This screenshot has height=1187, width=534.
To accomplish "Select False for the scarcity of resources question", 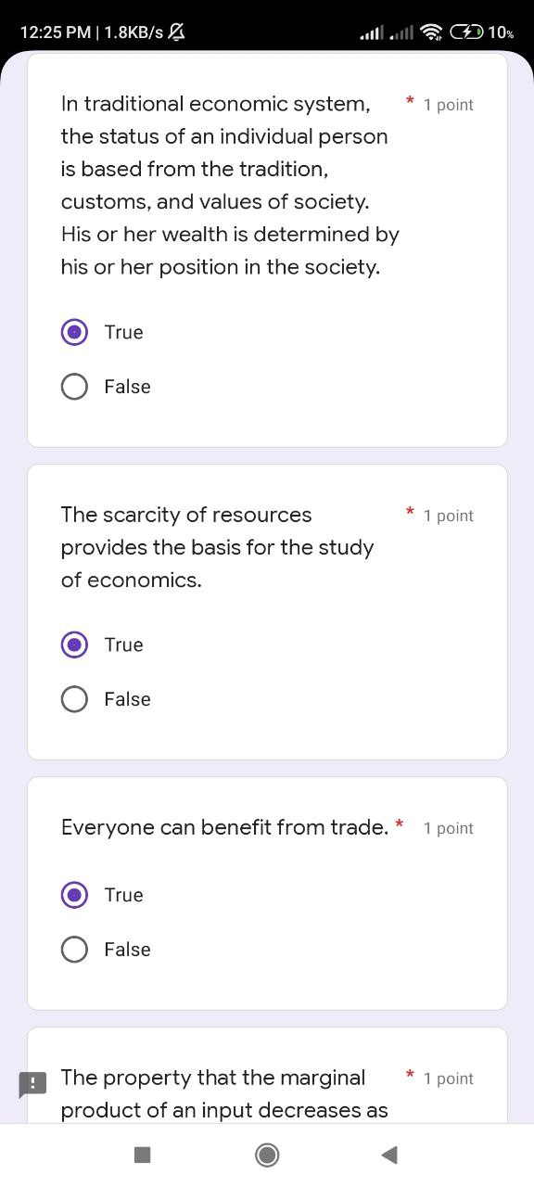I will click(x=74, y=699).
